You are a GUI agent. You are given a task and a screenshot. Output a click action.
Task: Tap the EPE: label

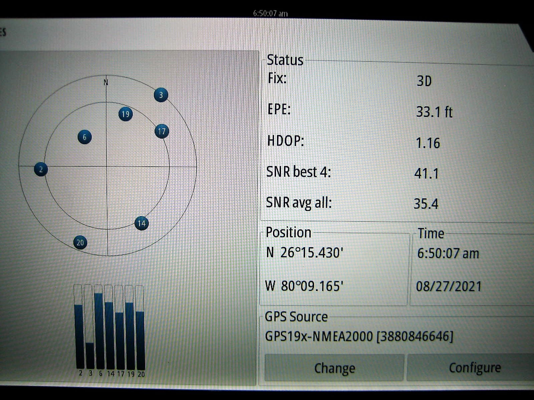(x=279, y=109)
